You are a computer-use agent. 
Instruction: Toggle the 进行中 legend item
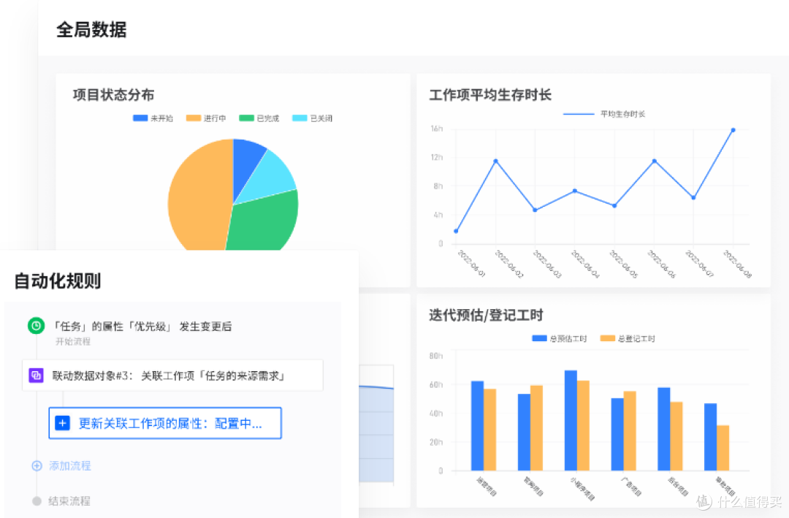pyautogui.click(x=206, y=118)
